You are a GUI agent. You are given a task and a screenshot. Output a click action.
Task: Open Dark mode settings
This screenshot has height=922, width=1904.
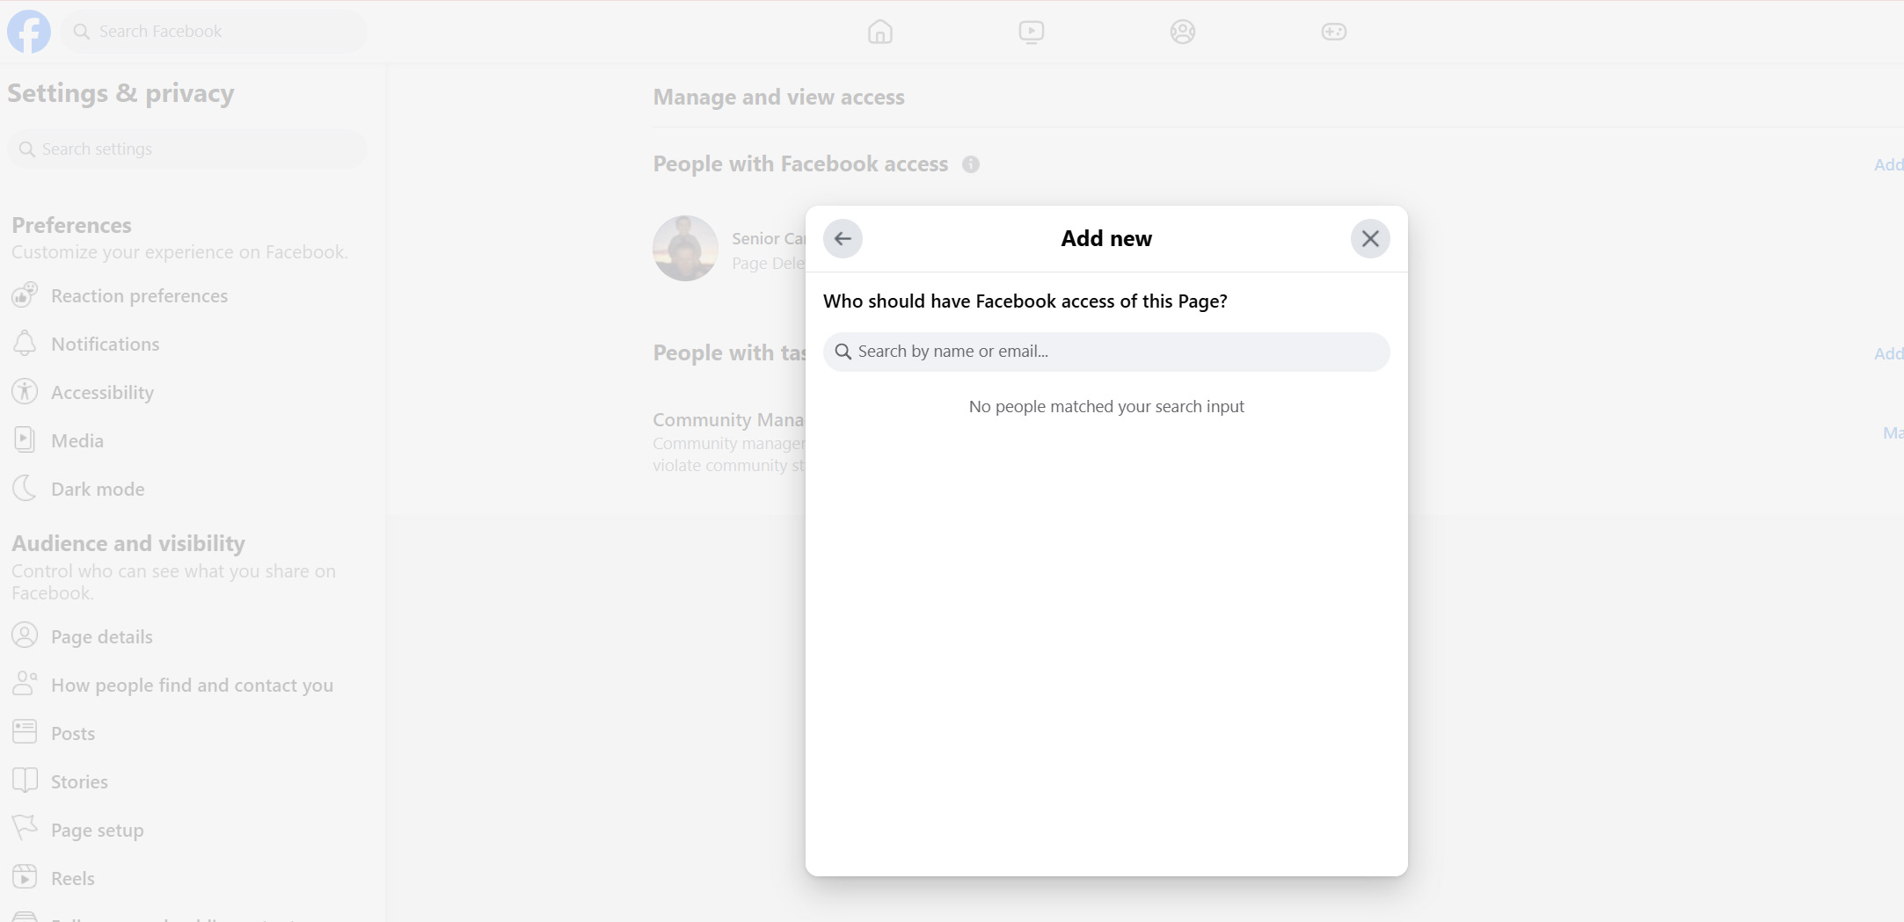(98, 490)
